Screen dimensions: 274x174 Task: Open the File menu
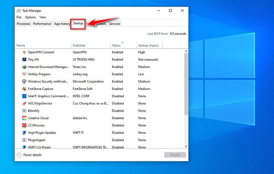click(19, 17)
